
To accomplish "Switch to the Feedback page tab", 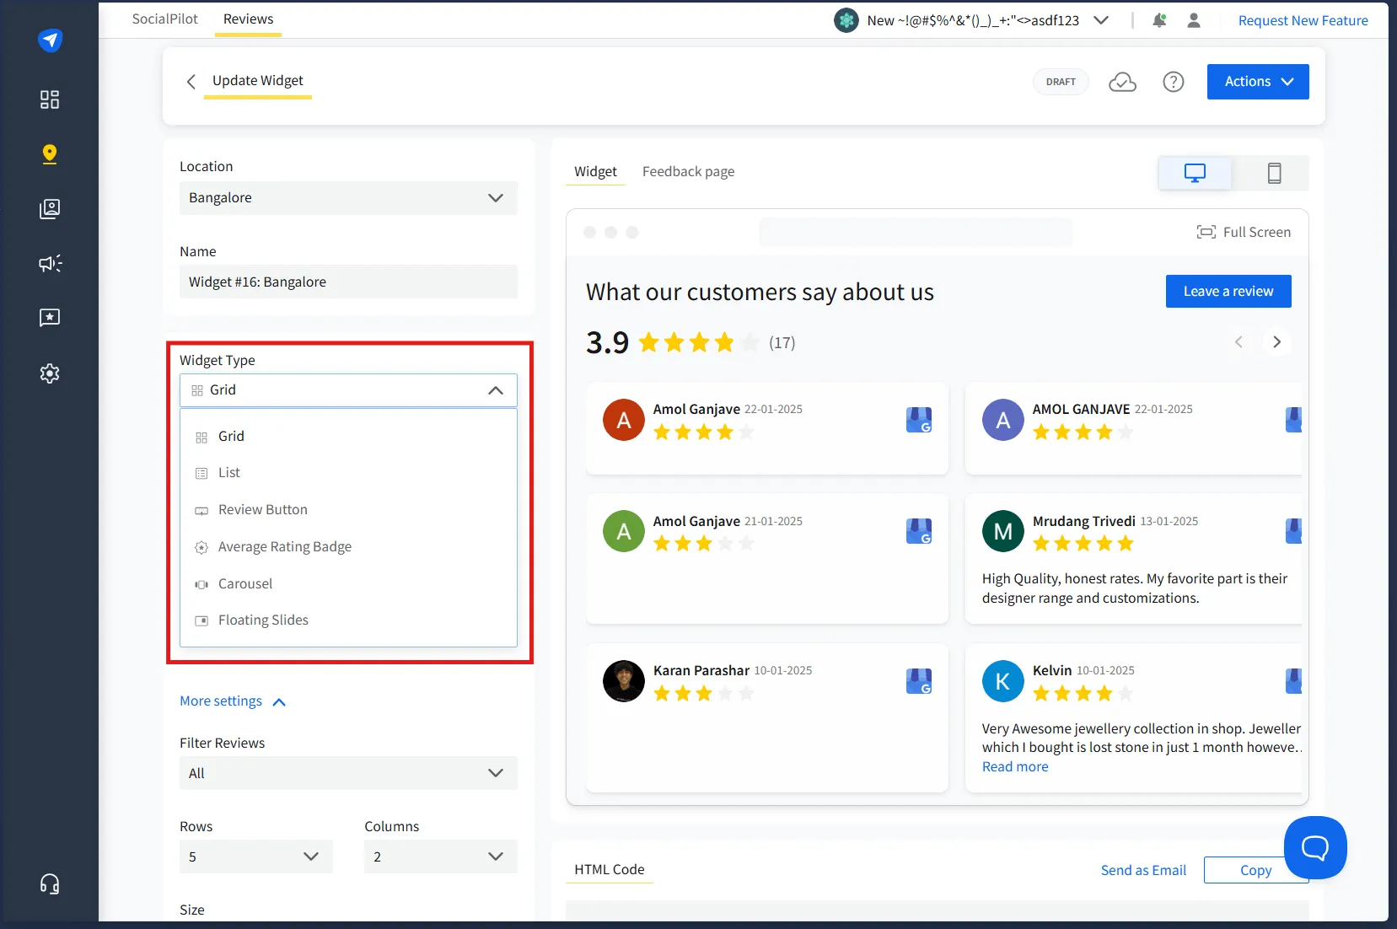I will pyautogui.click(x=688, y=171).
